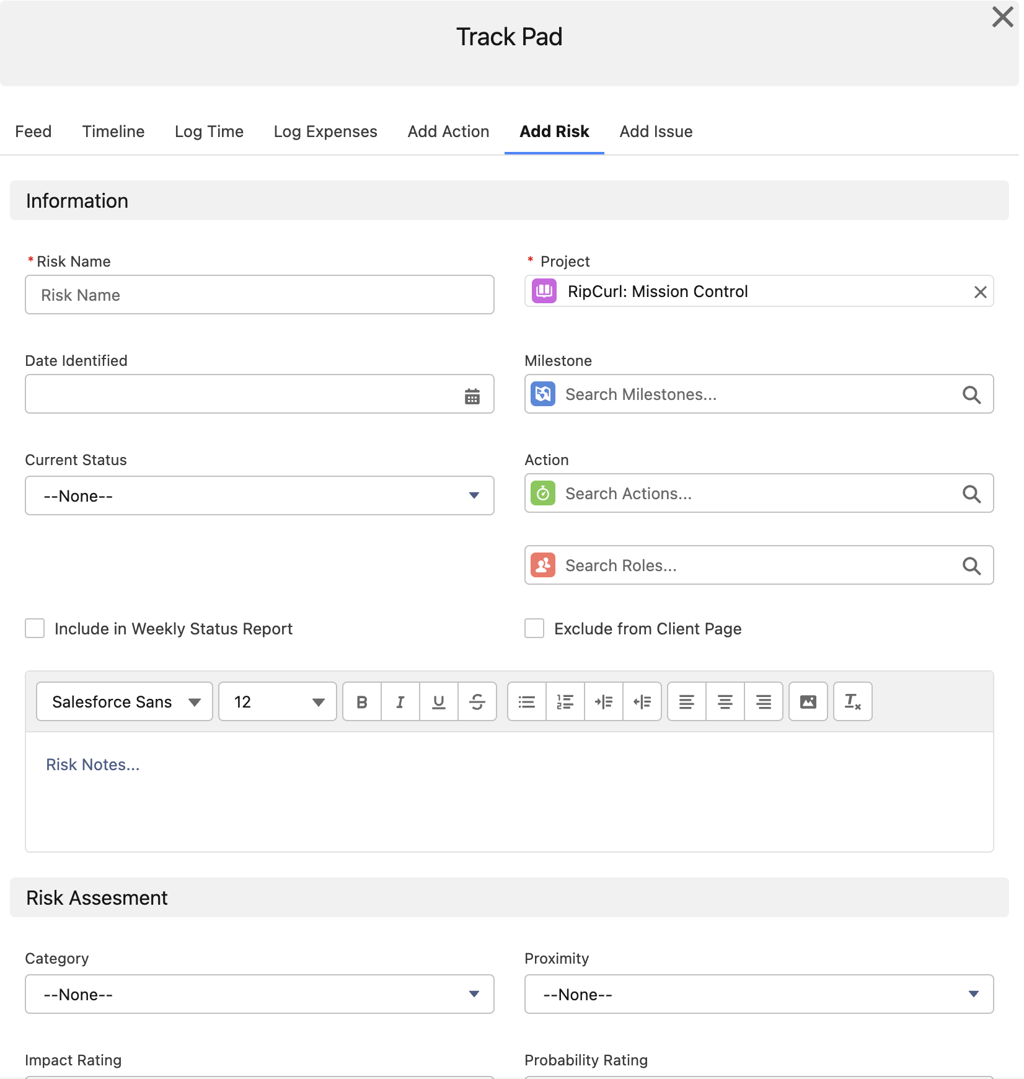Switch to the Feed tab
Screen dimensions: 1024x1079
[x=33, y=131]
